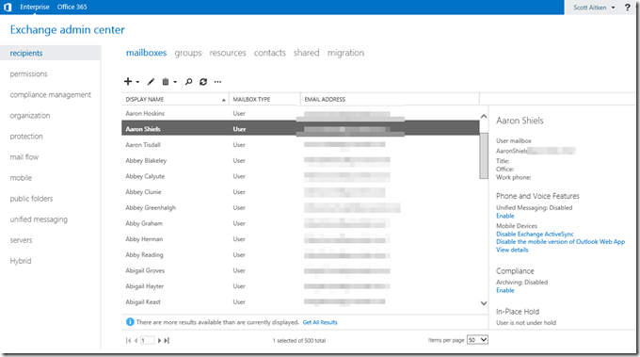Screen dimensions: 640x357
Task: Edit selected mailbox with pencil icon
Action: coord(151,82)
